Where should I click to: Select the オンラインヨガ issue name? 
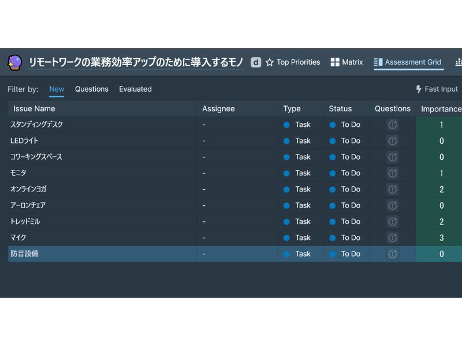[28, 189]
